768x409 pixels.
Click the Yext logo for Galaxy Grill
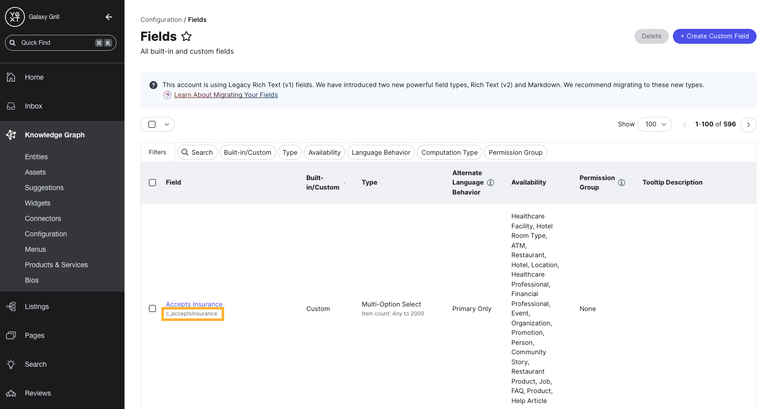click(x=14, y=16)
